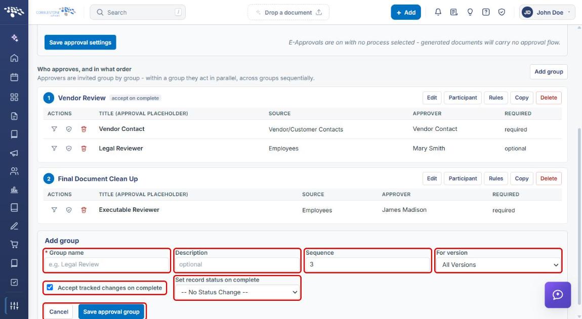Delete the Legal Reviewer approver row
The width and height of the screenshot is (582, 319).
coord(84,148)
